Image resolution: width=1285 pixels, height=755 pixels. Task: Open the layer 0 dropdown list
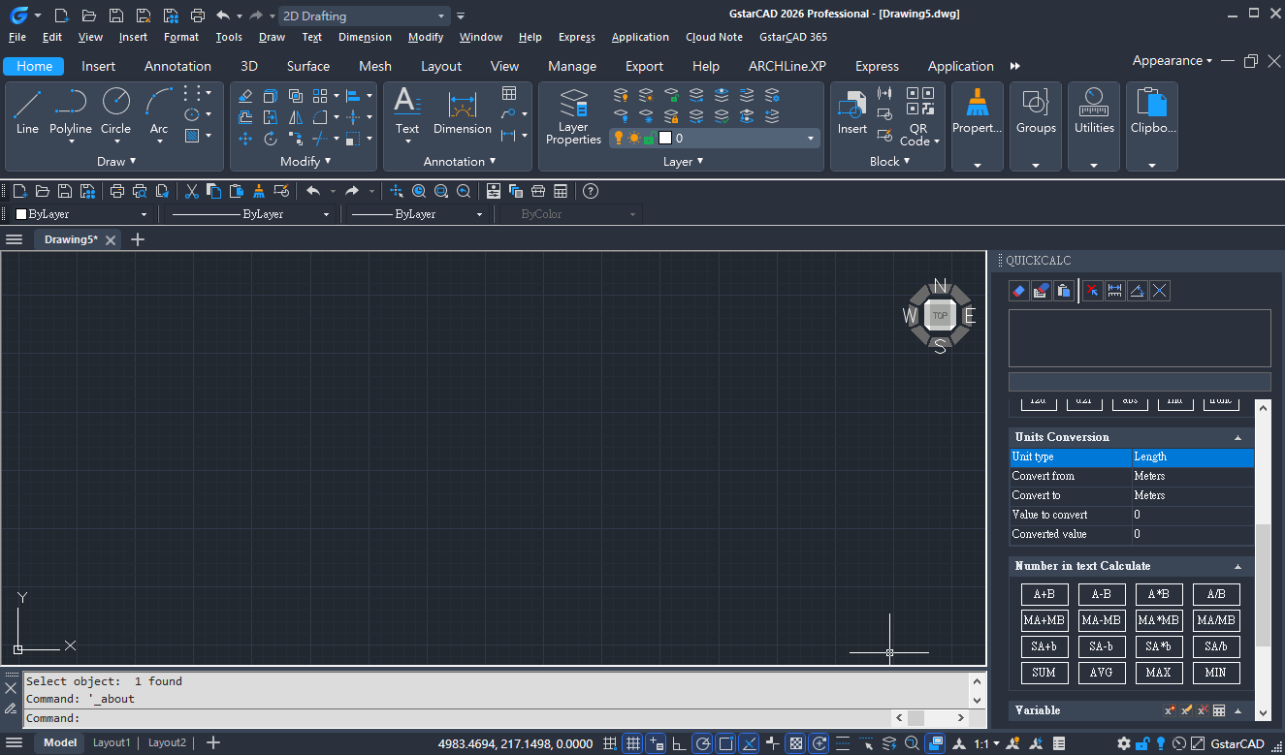[811, 139]
